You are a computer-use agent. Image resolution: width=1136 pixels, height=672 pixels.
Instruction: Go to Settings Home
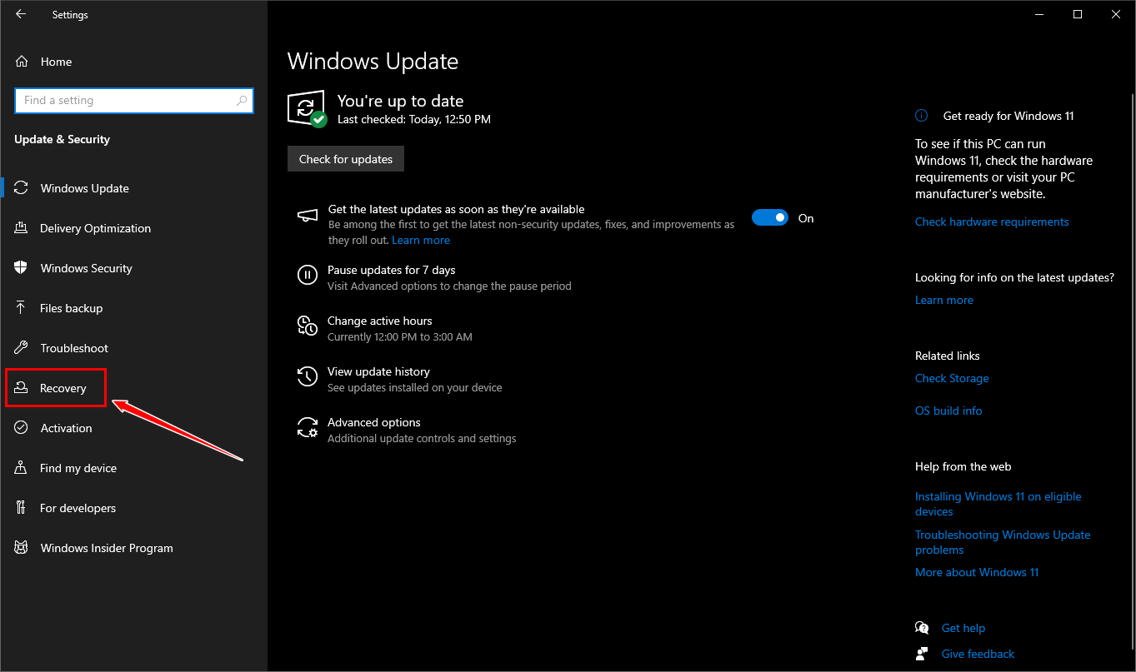[56, 62]
